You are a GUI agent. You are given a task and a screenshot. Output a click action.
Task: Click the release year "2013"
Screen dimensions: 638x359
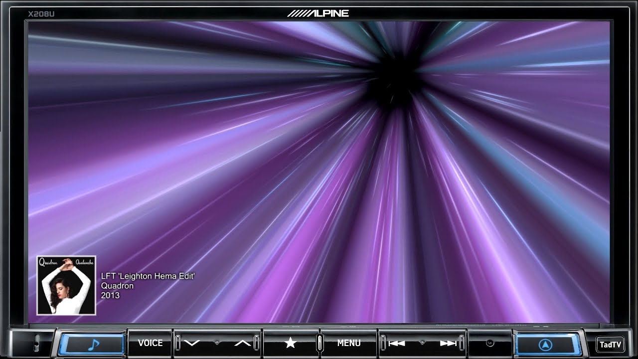(x=110, y=295)
